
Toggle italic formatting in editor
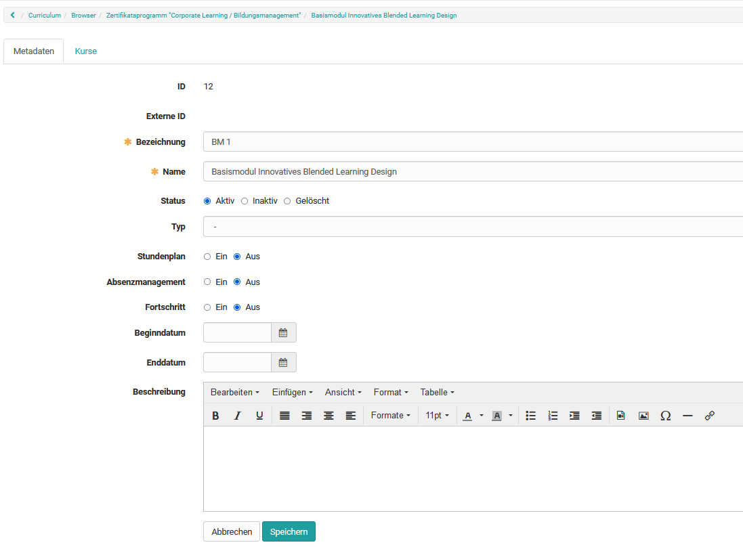pos(238,416)
